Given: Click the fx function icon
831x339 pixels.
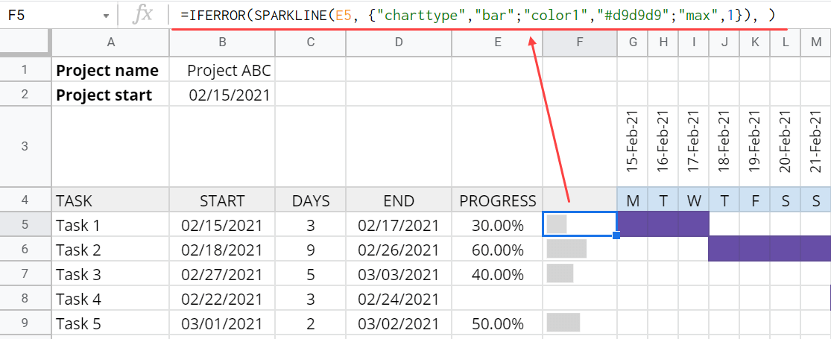Looking at the screenshot, I should click(142, 16).
